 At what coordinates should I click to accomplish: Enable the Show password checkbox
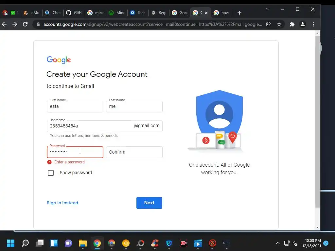pos(51,173)
